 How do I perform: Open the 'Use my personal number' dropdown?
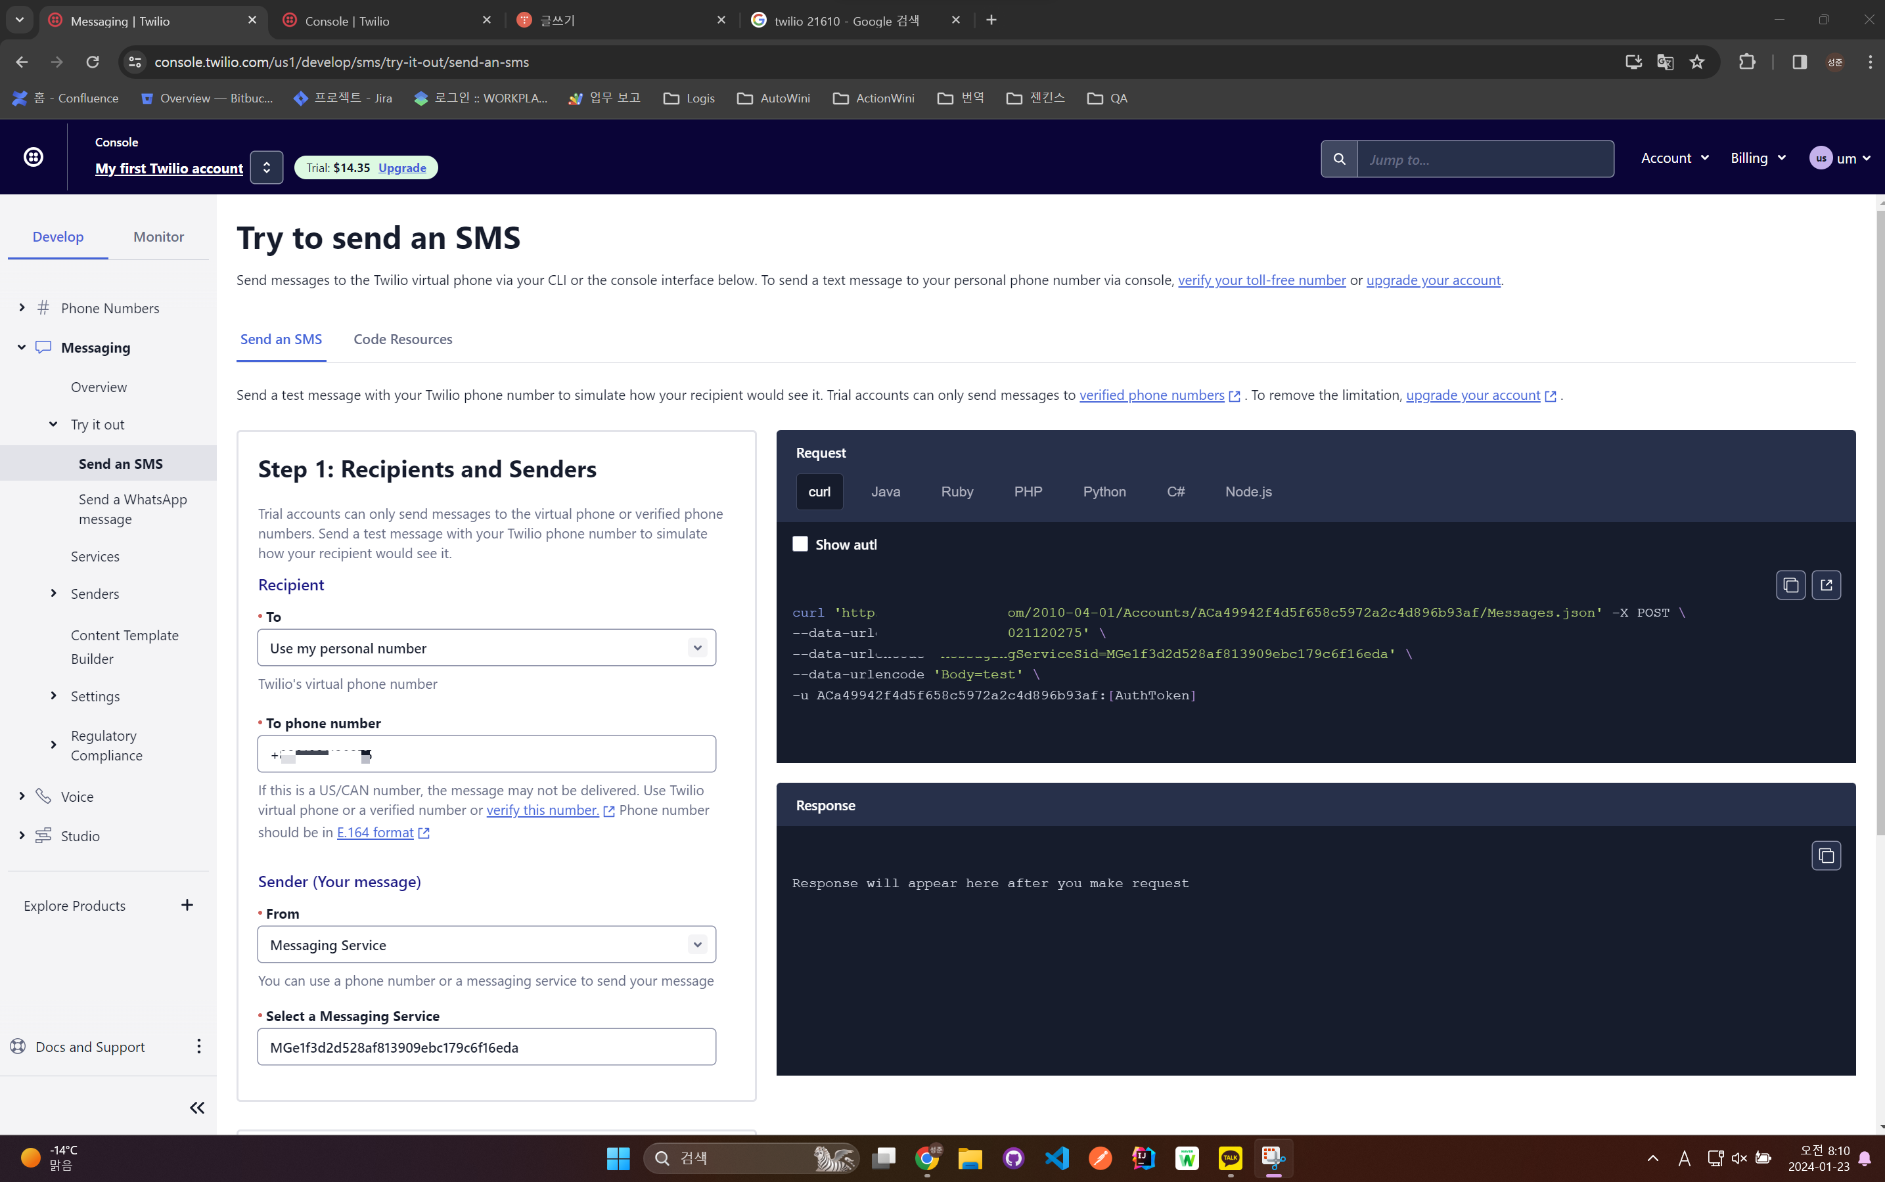(x=486, y=648)
